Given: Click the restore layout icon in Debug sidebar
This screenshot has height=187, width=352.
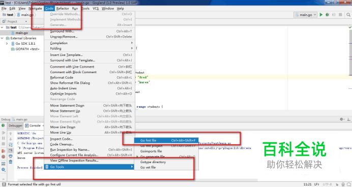Looking at the screenshot, I should tap(3, 164).
